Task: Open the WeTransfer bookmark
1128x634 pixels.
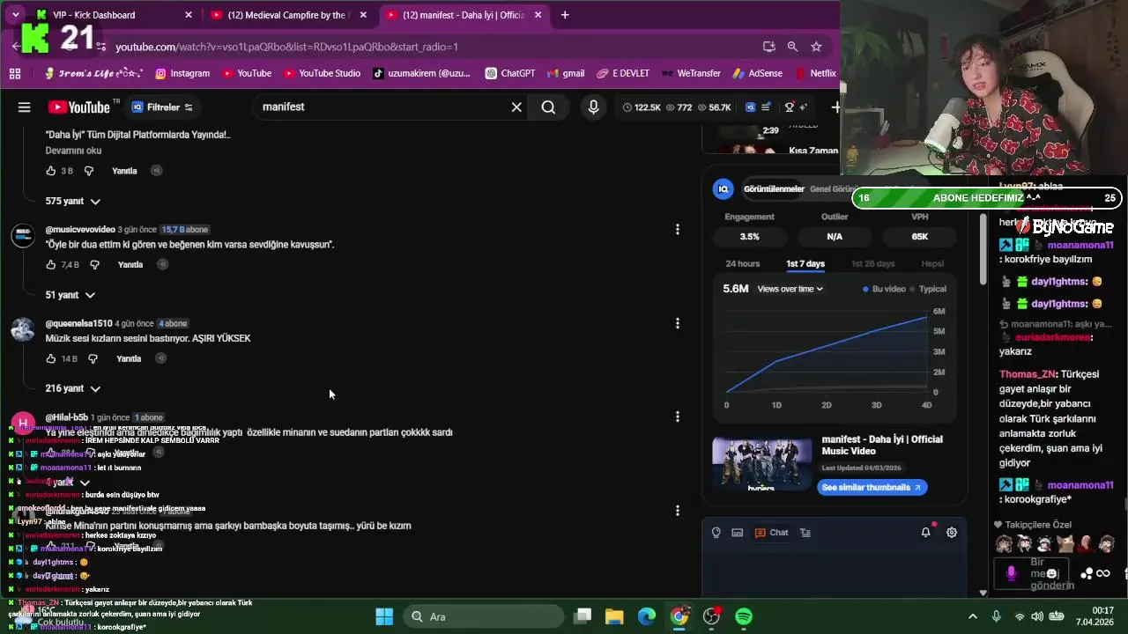Action: coord(691,73)
